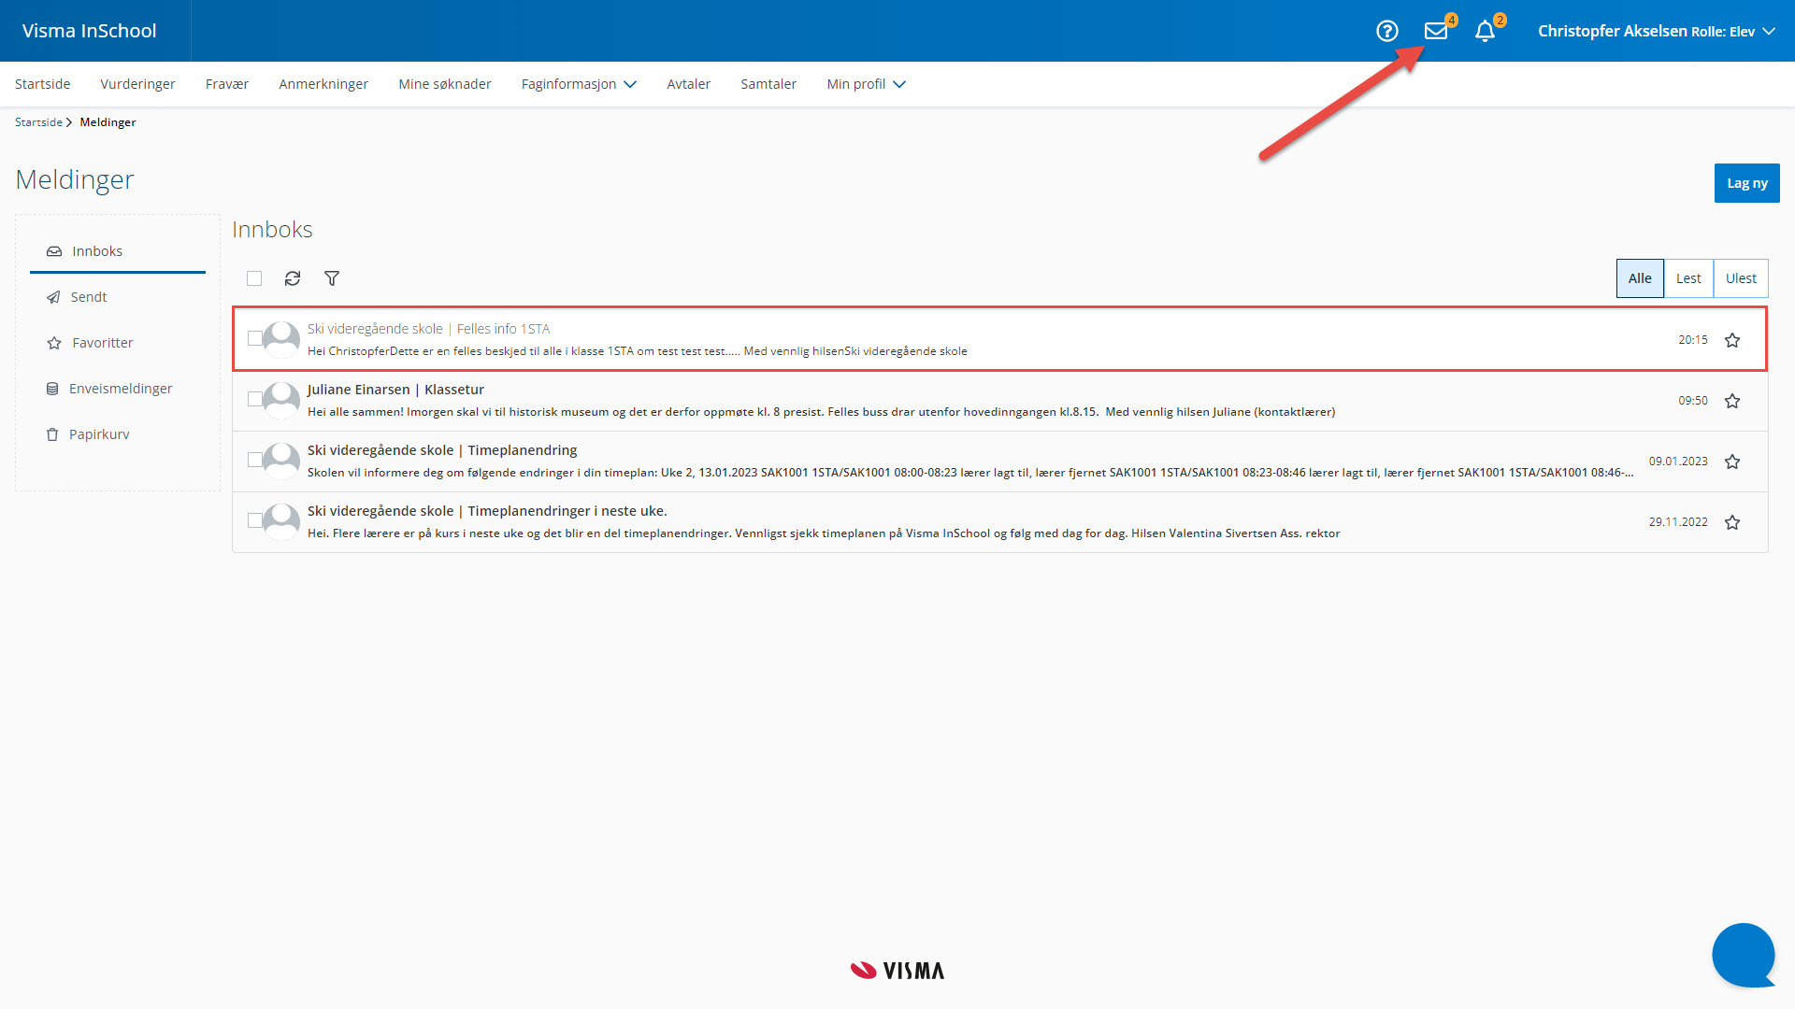The width and height of the screenshot is (1795, 1009).
Task: Switch to the Ulest filter tab
Action: pyautogui.click(x=1741, y=278)
